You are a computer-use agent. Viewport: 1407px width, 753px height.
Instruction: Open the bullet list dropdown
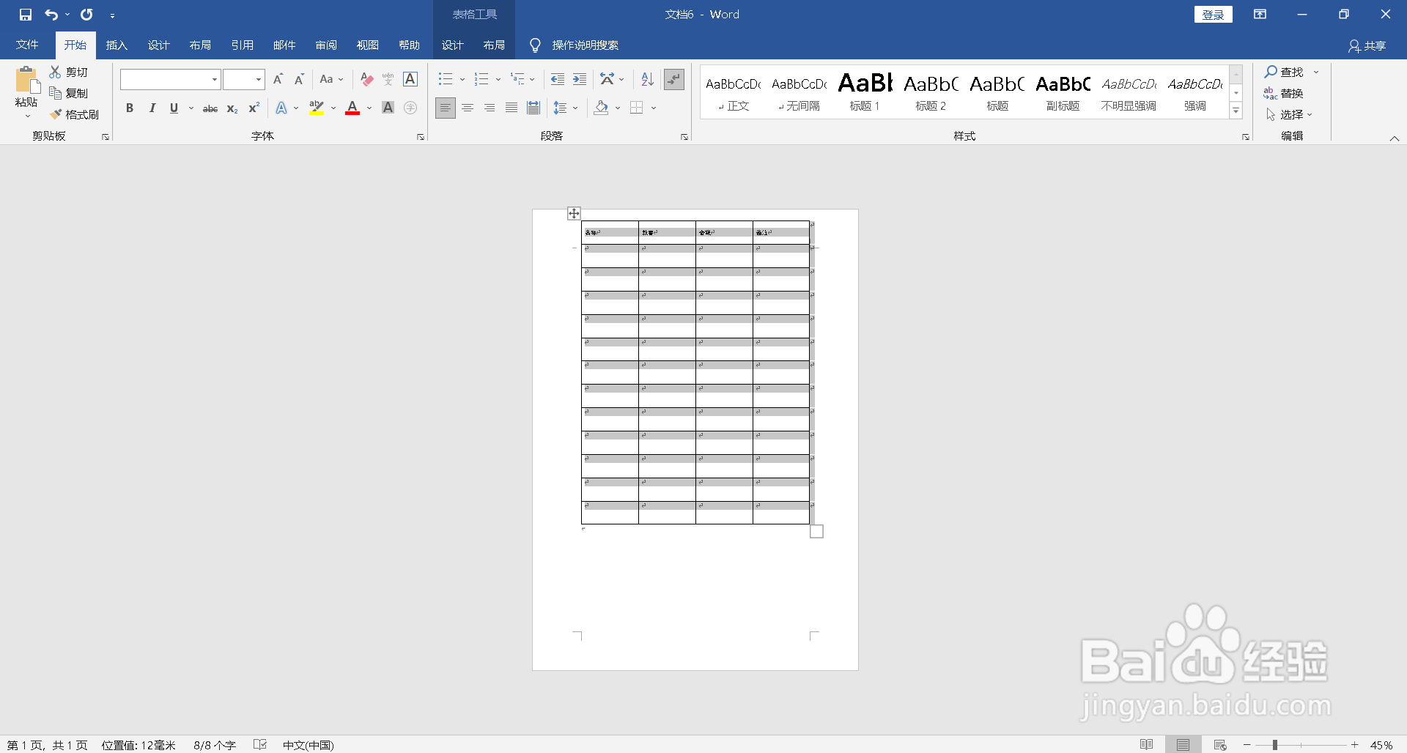(462, 79)
